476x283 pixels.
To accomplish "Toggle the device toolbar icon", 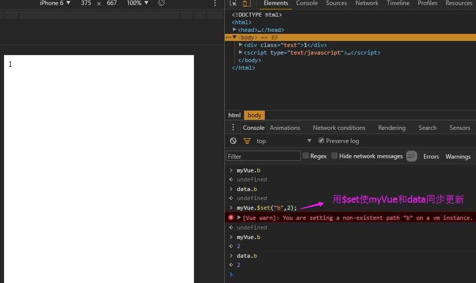I will [x=247, y=3].
